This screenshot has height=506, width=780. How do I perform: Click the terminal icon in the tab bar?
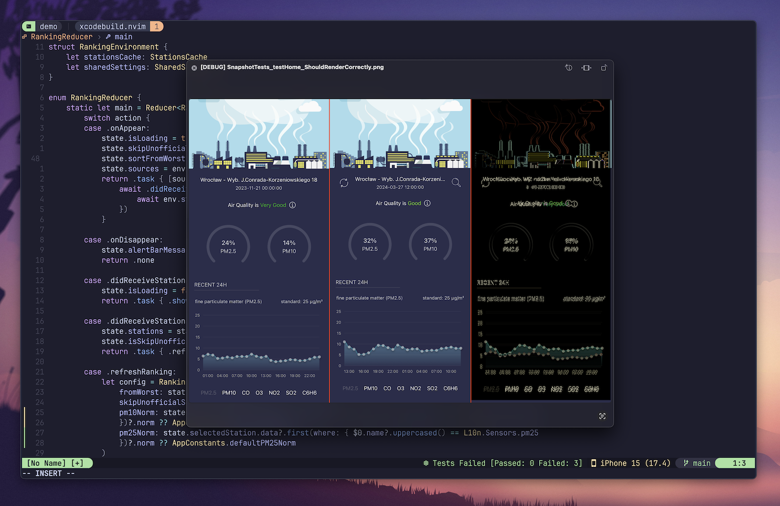click(29, 26)
